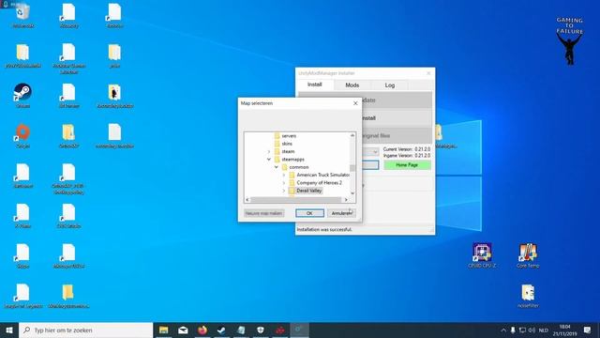Click the folder tree scroll-left arrow

(247, 200)
